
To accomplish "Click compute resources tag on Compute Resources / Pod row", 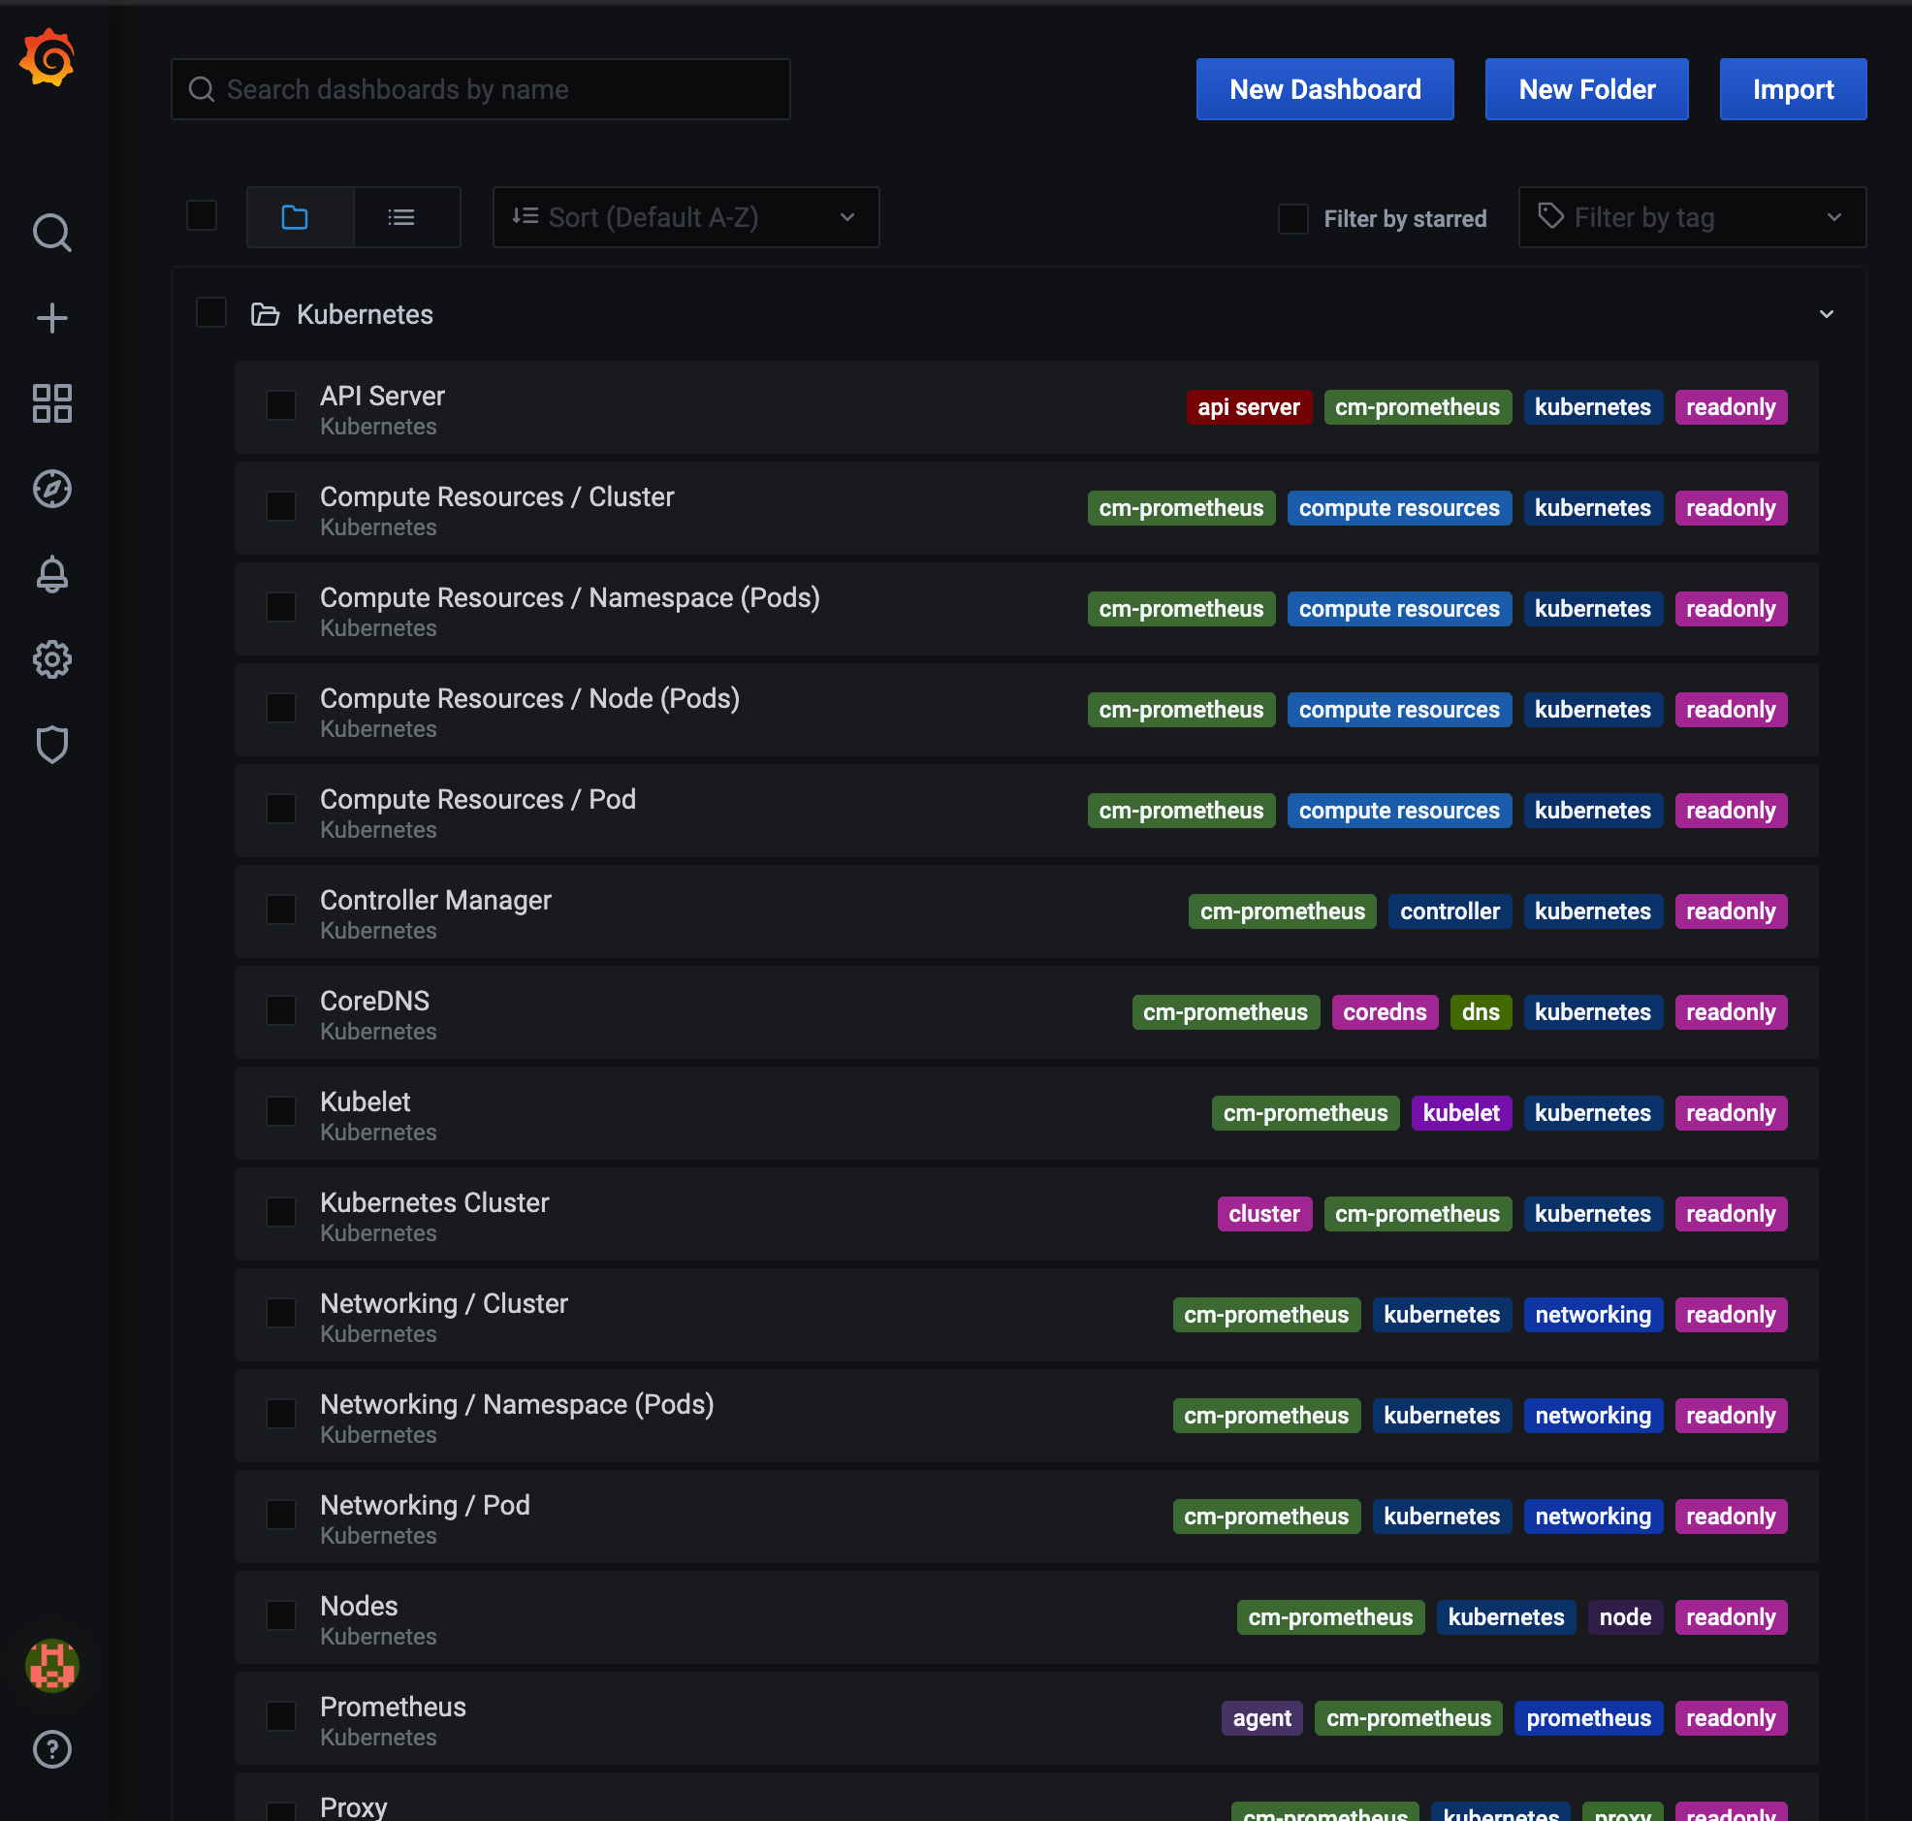I will (x=1398, y=811).
